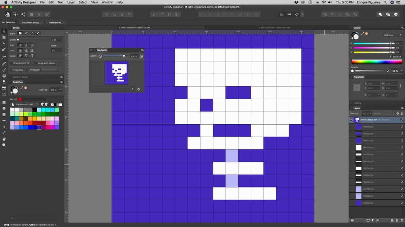Select the Zoom tool at toolbar bottom
The image size is (405, 227).
click(x=4, y=145)
